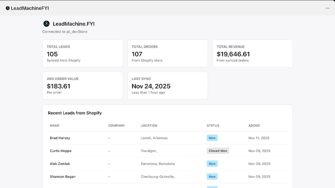Click the LeadMachineFYI icon in top bar

click(8, 8)
